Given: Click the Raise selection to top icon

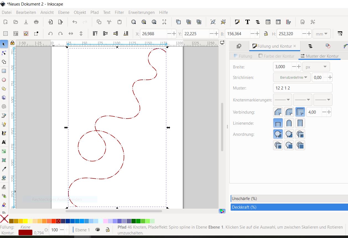Looking at the screenshot, I should [x=95, y=34].
